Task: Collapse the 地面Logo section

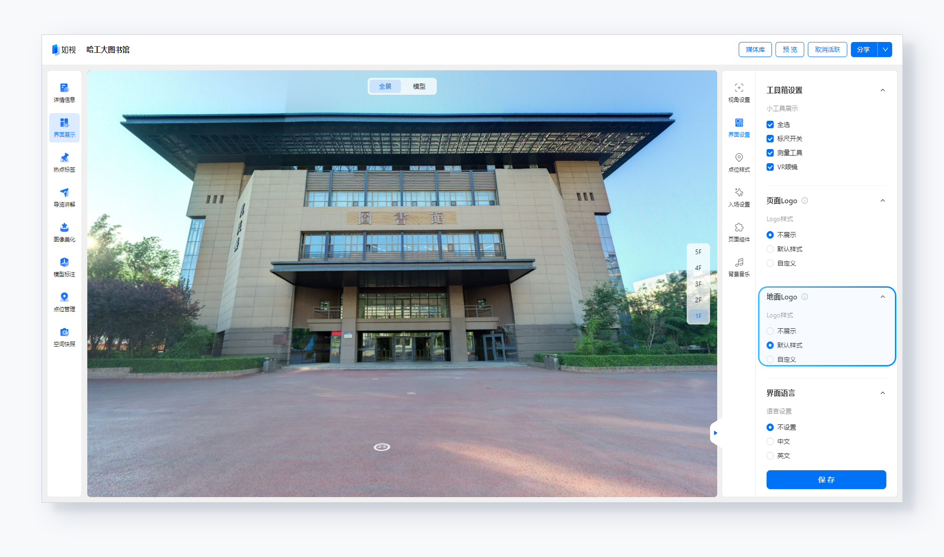Action: point(883,297)
